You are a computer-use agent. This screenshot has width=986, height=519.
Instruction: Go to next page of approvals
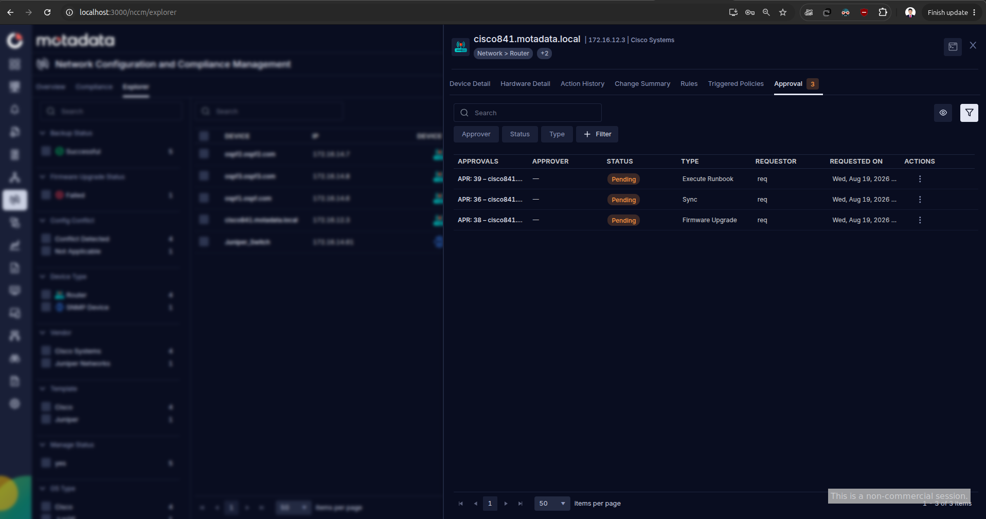[x=506, y=504]
